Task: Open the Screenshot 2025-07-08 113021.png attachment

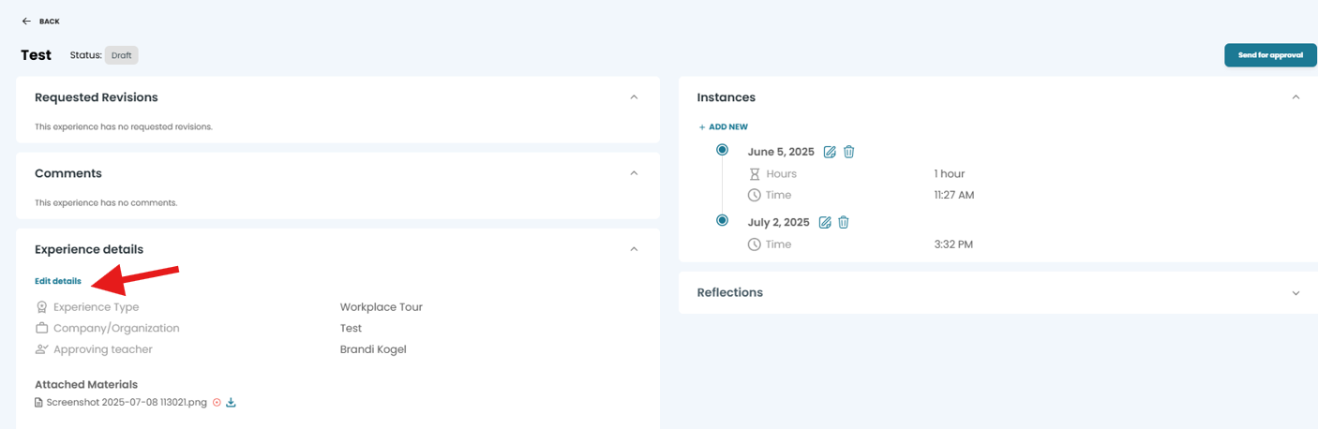Action: pos(127,403)
